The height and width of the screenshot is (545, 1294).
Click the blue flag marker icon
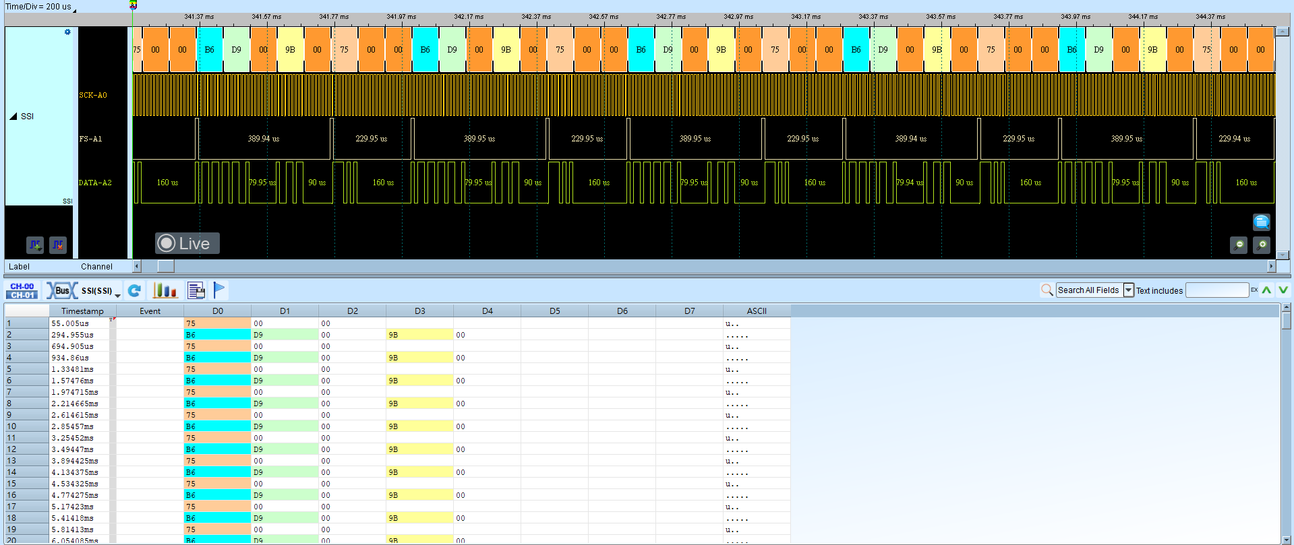pos(219,290)
